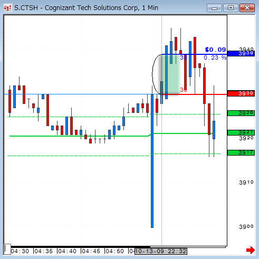259x259 pixels.
Task: Click the window title S.CTSH text
Action: tap(26, 8)
